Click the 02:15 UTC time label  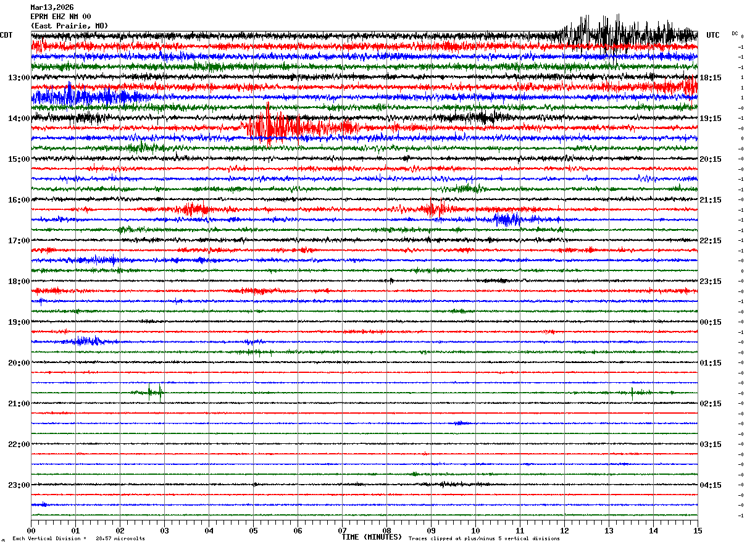pyautogui.click(x=711, y=404)
